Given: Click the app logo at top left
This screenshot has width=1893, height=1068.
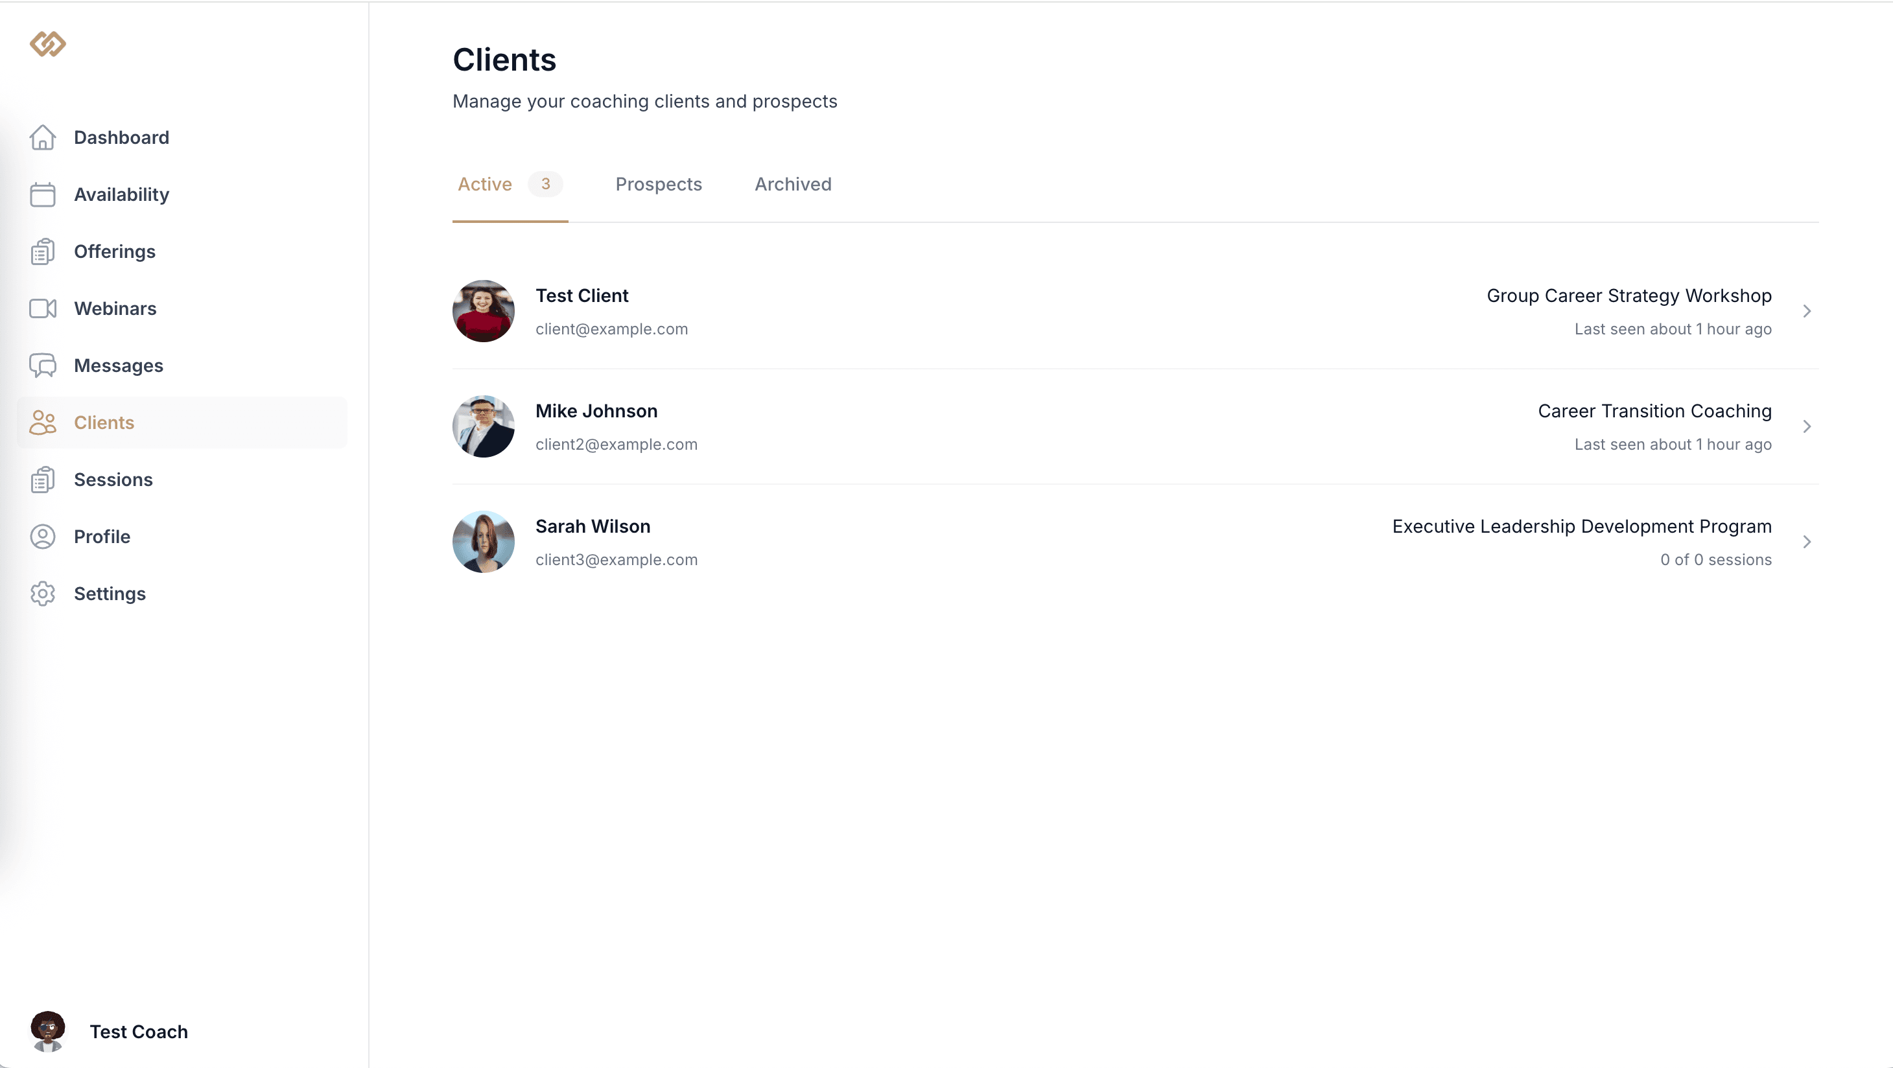Looking at the screenshot, I should pyautogui.click(x=47, y=44).
